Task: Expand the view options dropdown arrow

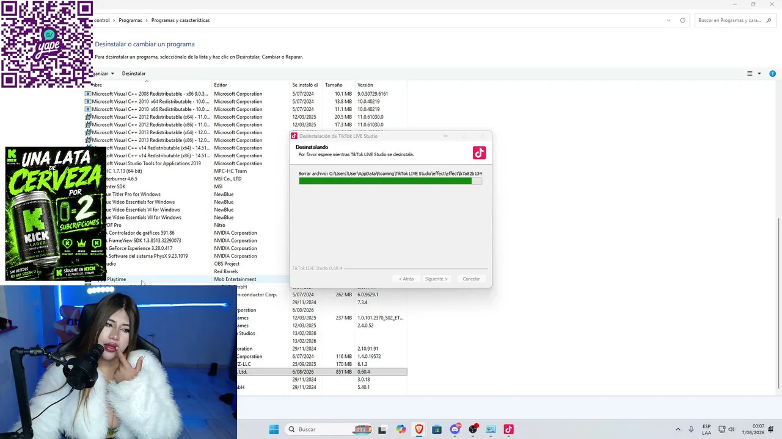Action: (x=759, y=73)
